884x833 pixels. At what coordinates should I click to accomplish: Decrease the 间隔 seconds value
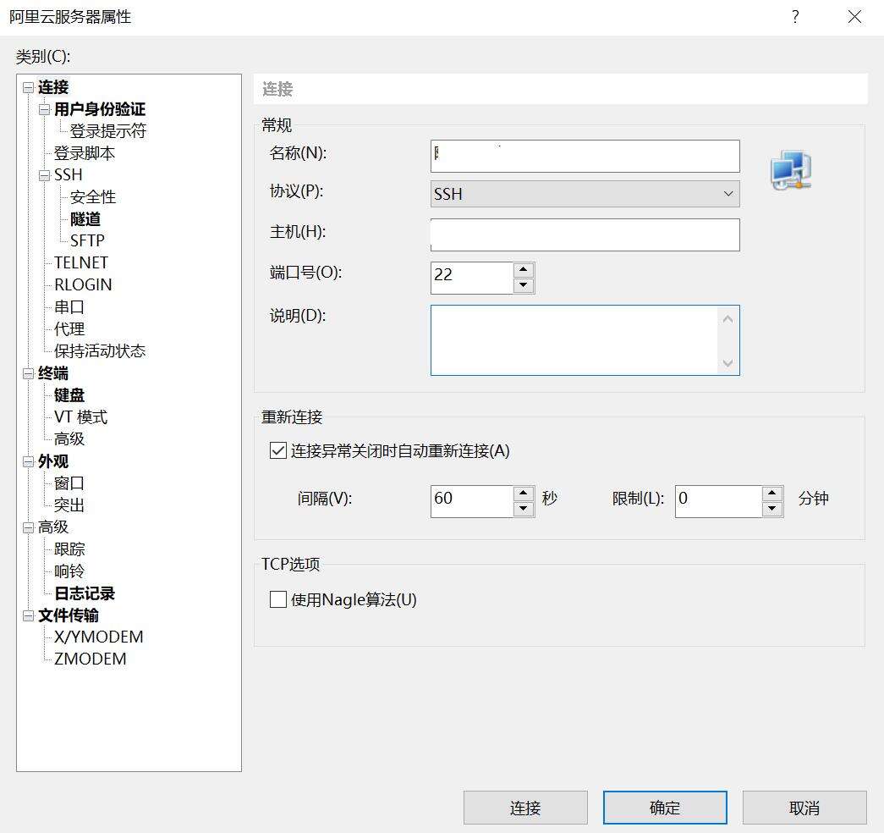[x=523, y=509]
